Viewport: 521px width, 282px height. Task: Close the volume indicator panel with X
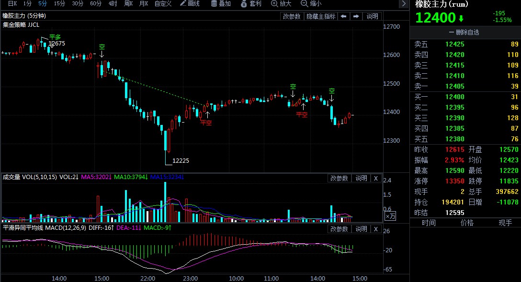376,178
